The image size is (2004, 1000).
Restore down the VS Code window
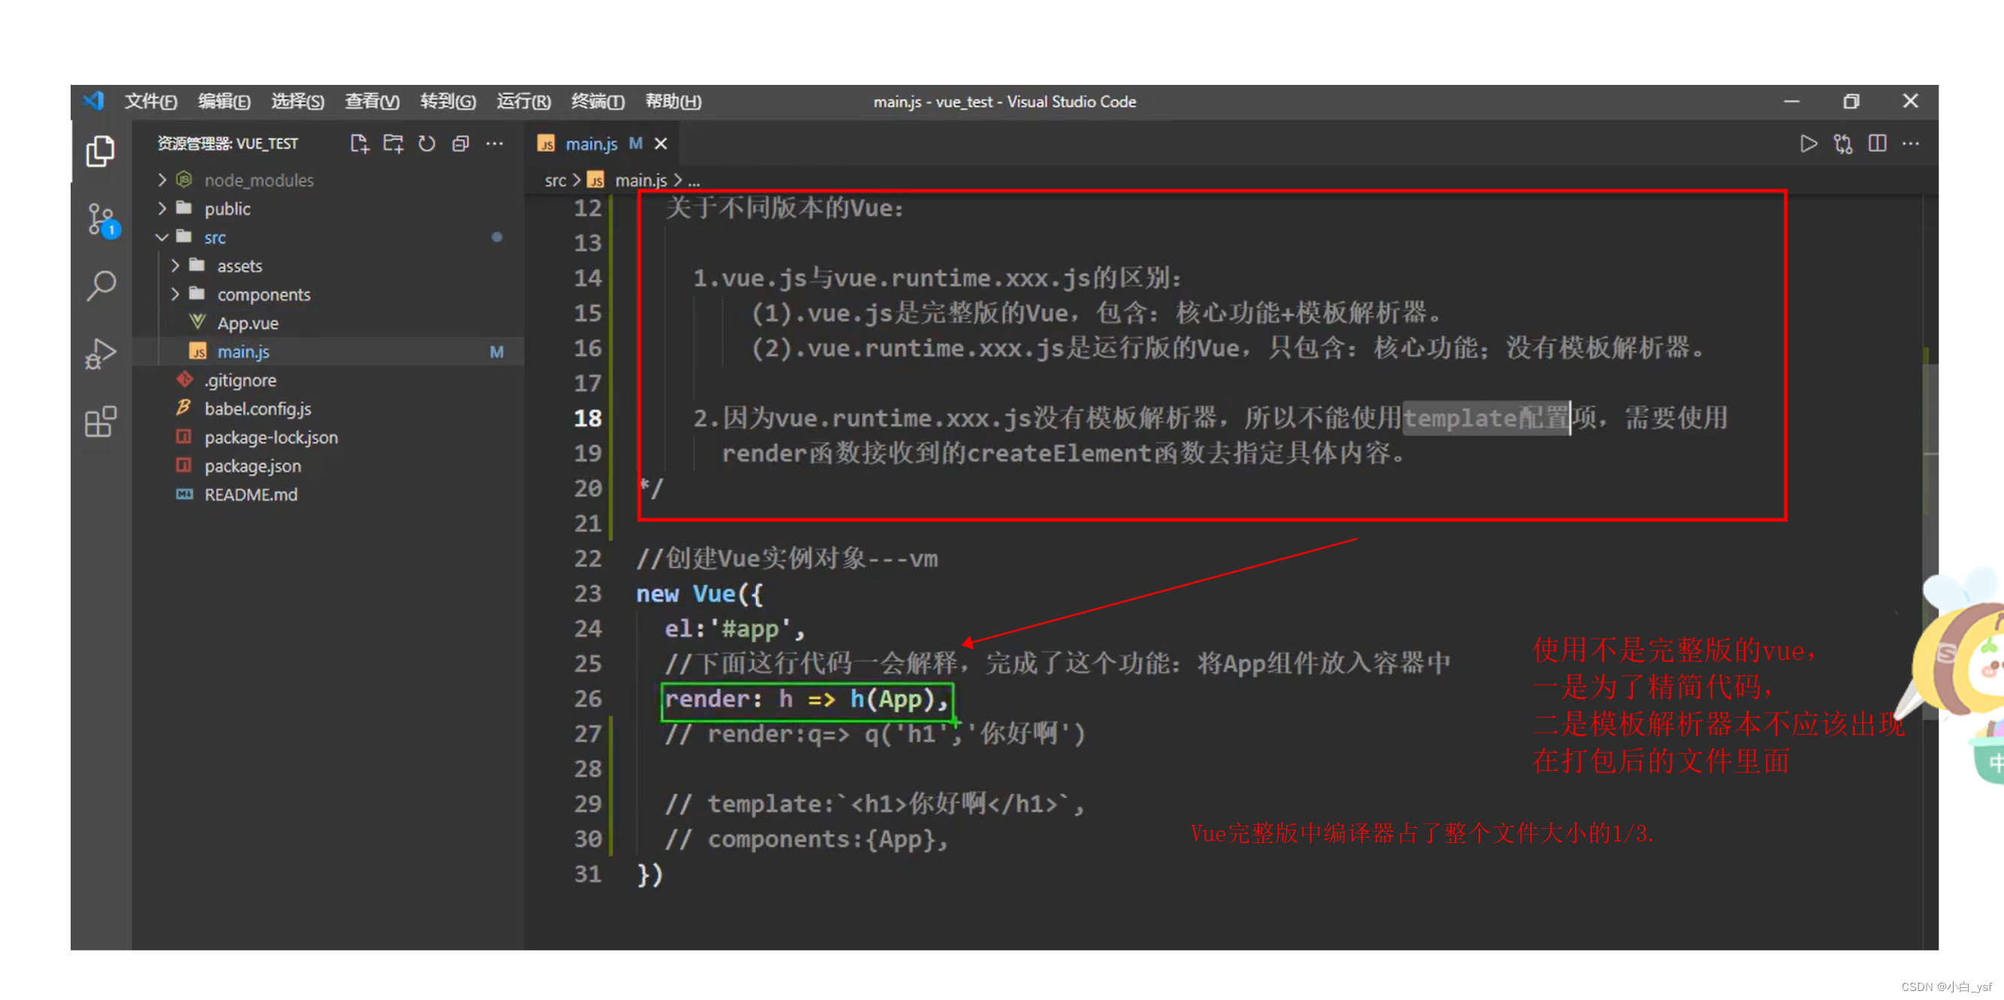tap(1851, 101)
